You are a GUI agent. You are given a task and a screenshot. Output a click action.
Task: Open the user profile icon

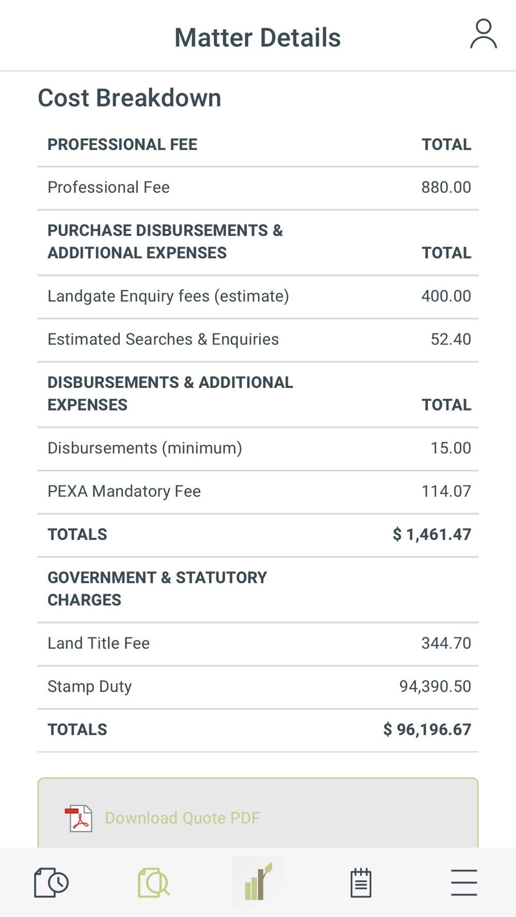pyautogui.click(x=483, y=35)
